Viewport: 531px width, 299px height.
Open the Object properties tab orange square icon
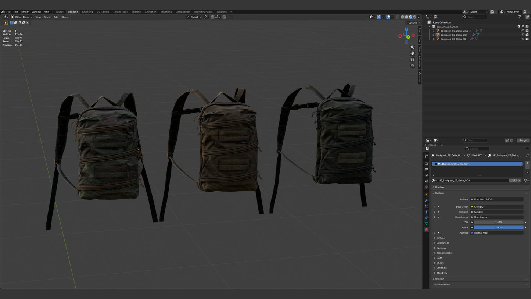426,195
